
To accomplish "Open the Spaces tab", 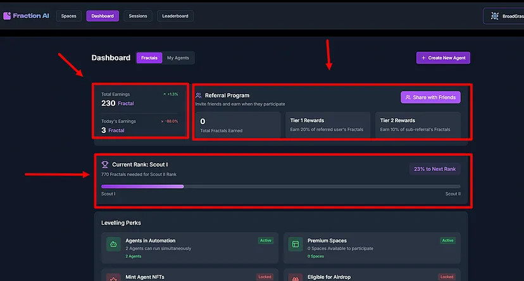I will coord(69,16).
